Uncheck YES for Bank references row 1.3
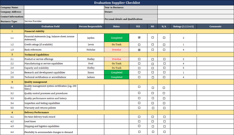Screen dimensions: 234x135 (139, 50)
